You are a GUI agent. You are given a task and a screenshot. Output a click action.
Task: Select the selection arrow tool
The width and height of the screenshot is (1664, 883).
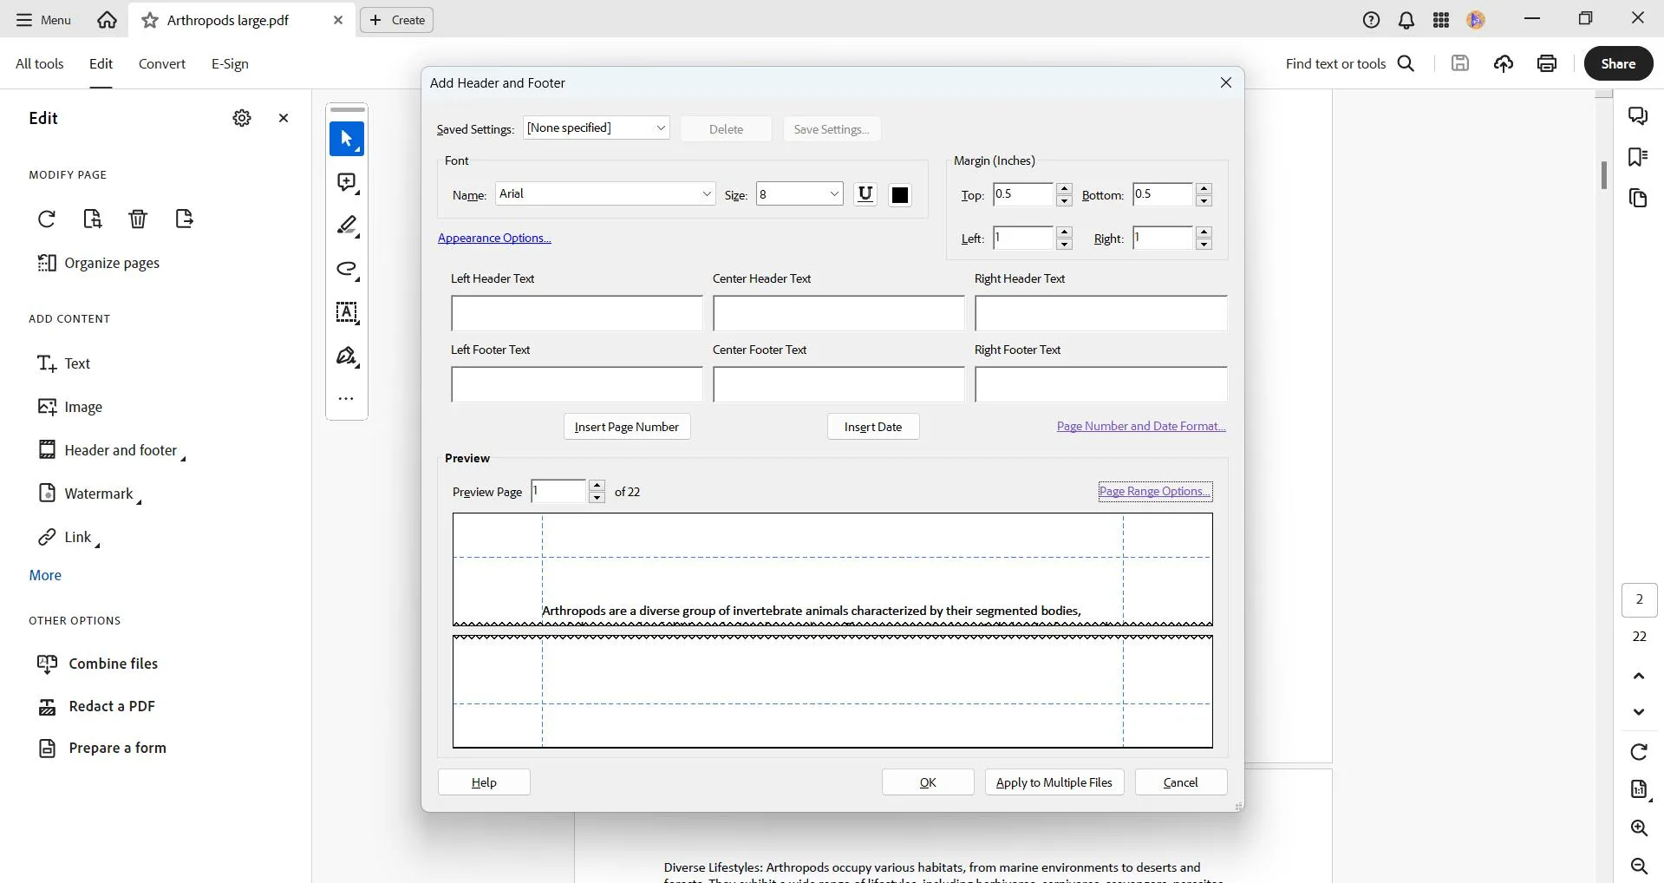(346, 139)
